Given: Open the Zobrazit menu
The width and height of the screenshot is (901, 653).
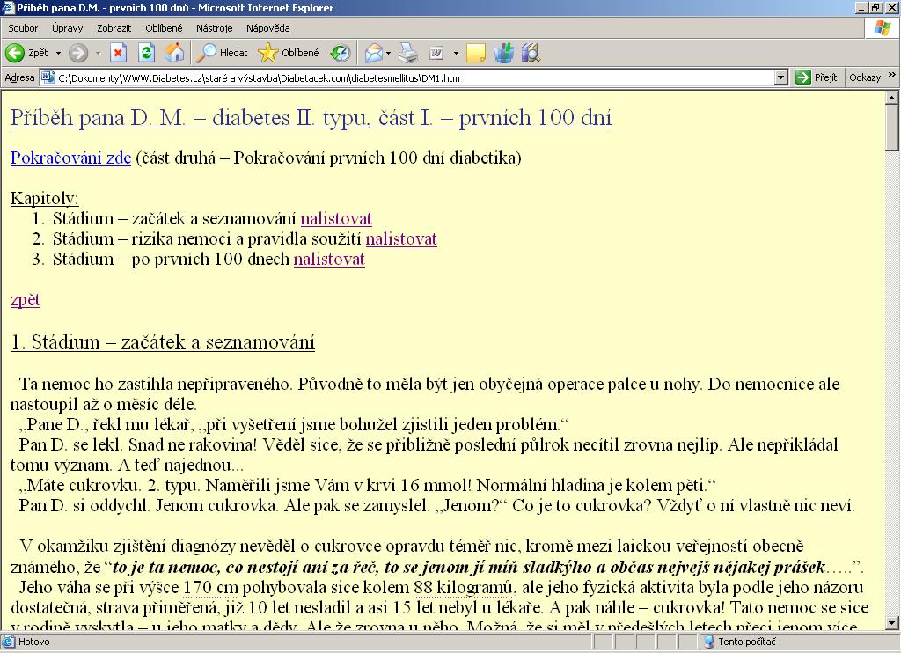Looking at the screenshot, I should pos(114,28).
